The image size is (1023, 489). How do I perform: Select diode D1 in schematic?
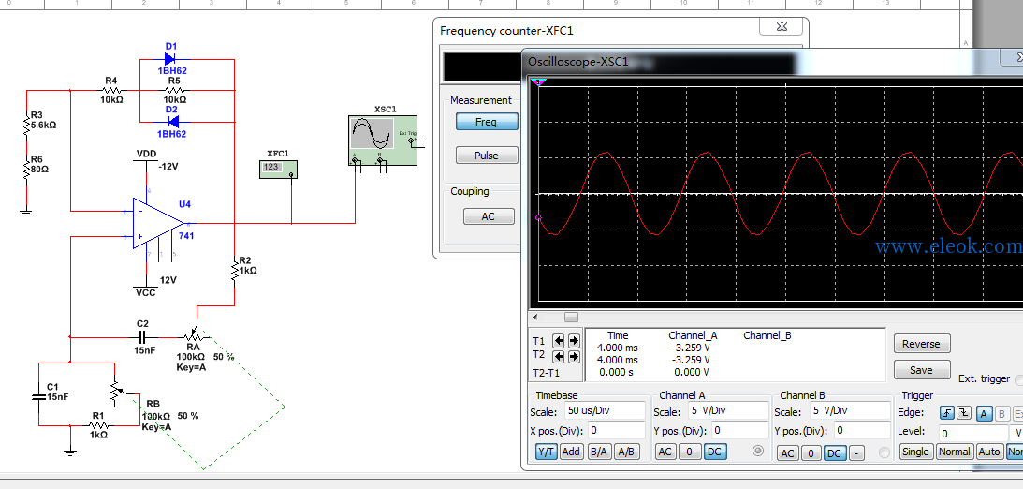pyautogui.click(x=171, y=59)
